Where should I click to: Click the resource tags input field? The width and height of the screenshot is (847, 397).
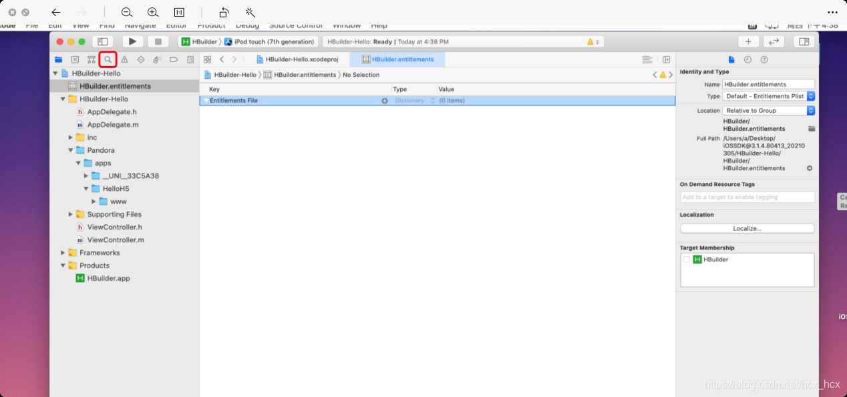coord(747,197)
